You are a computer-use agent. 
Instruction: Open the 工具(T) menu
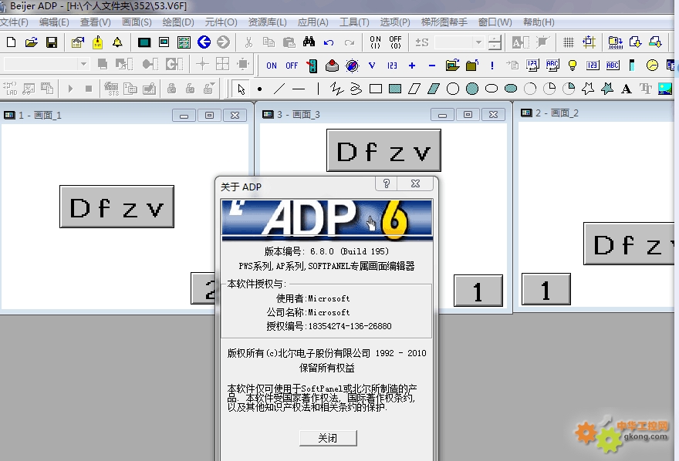[x=354, y=22]
